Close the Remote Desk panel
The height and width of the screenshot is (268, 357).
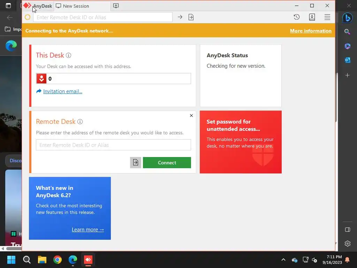191,116
